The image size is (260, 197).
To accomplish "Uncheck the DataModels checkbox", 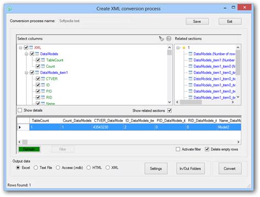I will point(32,54).
